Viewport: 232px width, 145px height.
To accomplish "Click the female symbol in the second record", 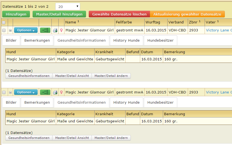I will click(x=61, y=92).
